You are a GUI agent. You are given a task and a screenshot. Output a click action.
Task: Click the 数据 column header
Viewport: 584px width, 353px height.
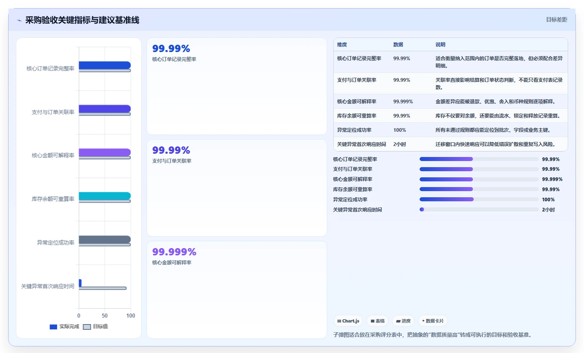(398, 44)
